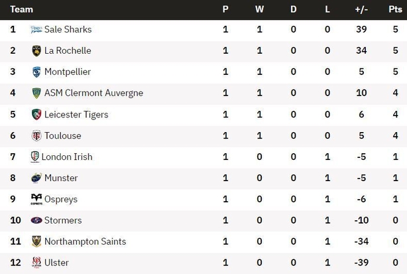This screenshot has width=407, height=274.
Task: Click the Munster stag logo
Action: click(x=36, y=178)
